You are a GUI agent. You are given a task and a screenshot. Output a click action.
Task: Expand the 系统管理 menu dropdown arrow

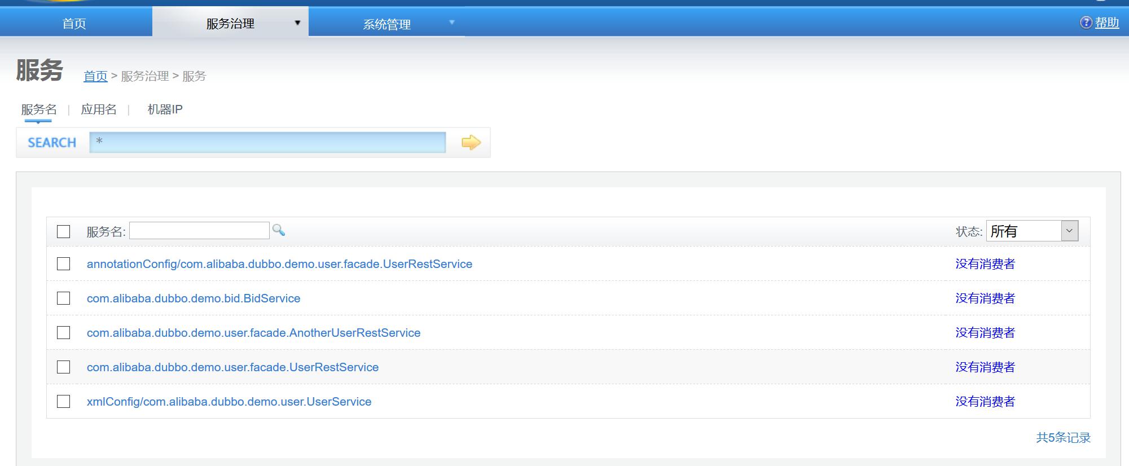pos(451,23)
